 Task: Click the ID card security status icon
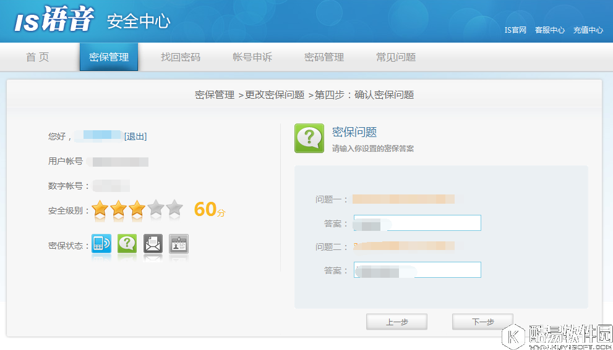point(179,243)
